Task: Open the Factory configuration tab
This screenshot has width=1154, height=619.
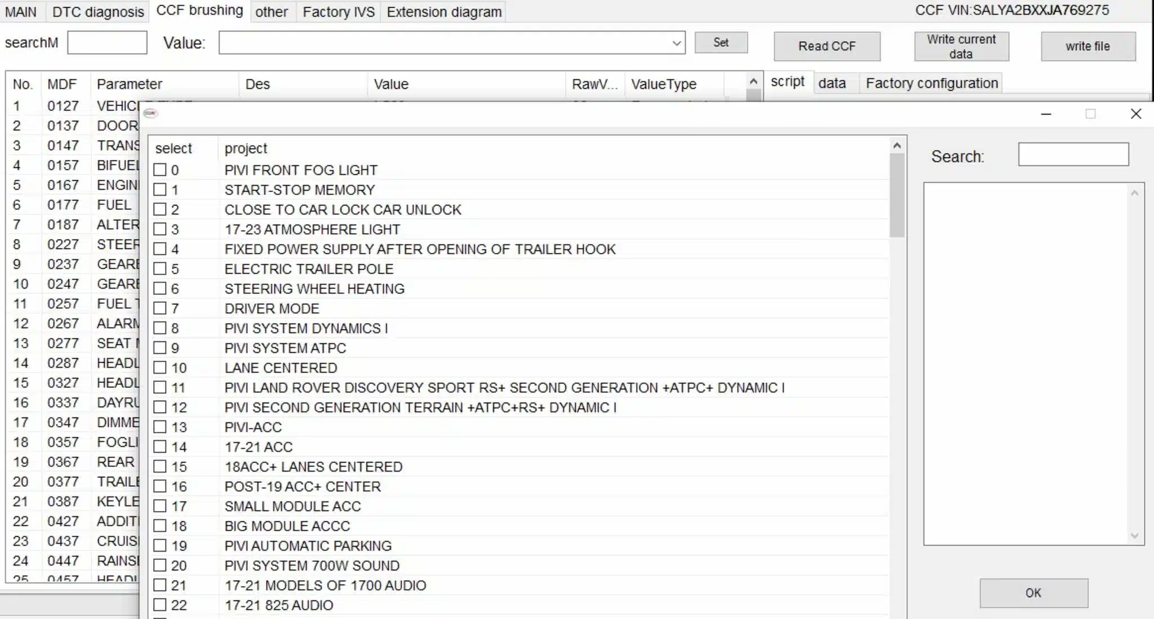Action: 931,83
